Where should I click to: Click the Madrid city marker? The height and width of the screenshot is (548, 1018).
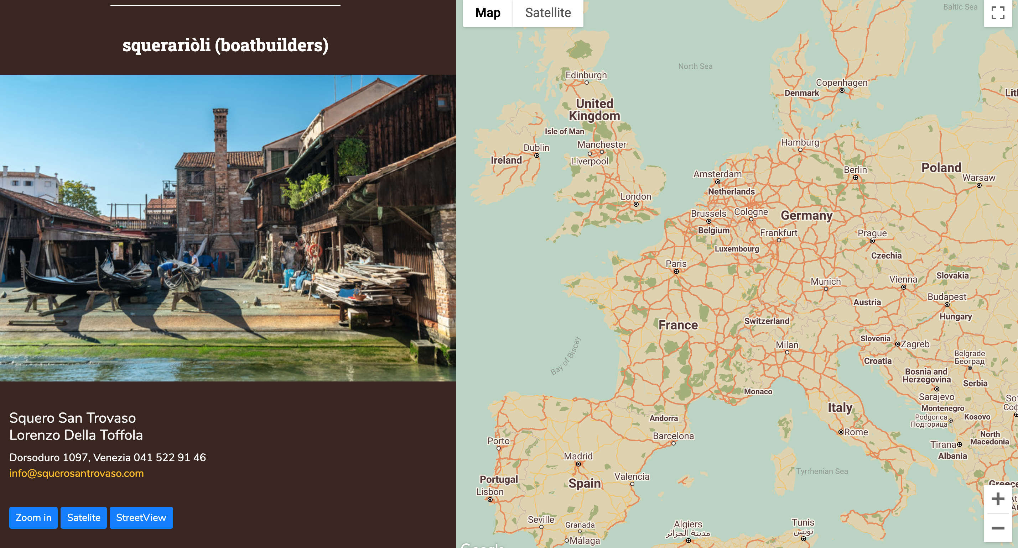pyautogui.click(x=578, y=464)
